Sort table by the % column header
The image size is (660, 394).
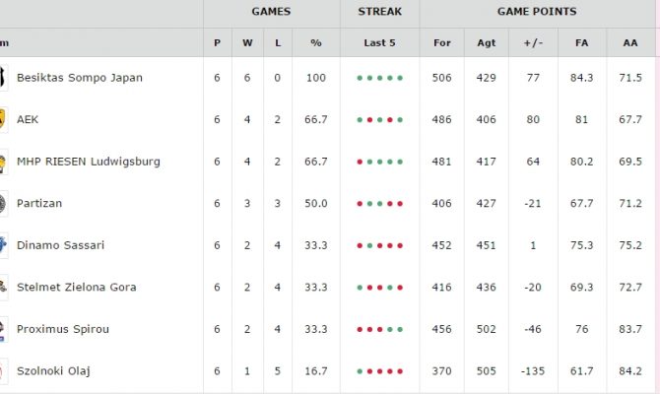[316, 43]
